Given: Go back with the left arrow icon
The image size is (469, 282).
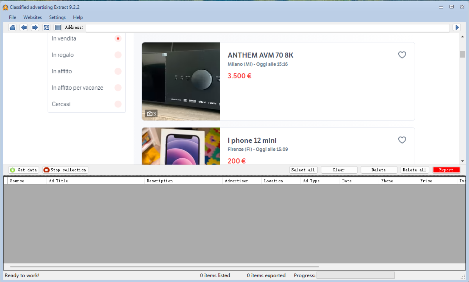Looking at the screenshot, I should [24, 27].
